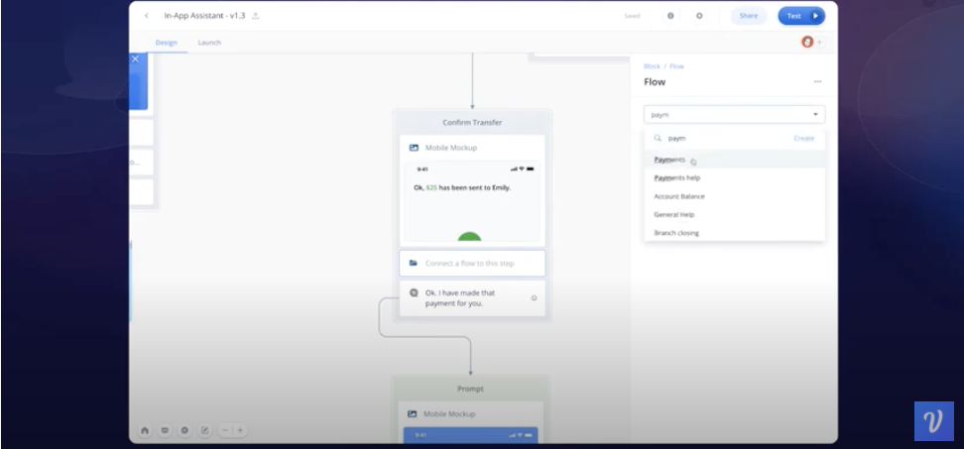Click the Create link in dropdown
The height and width of the screenshot is (449, 964).
pyautogui.click(x=803, y=138)
